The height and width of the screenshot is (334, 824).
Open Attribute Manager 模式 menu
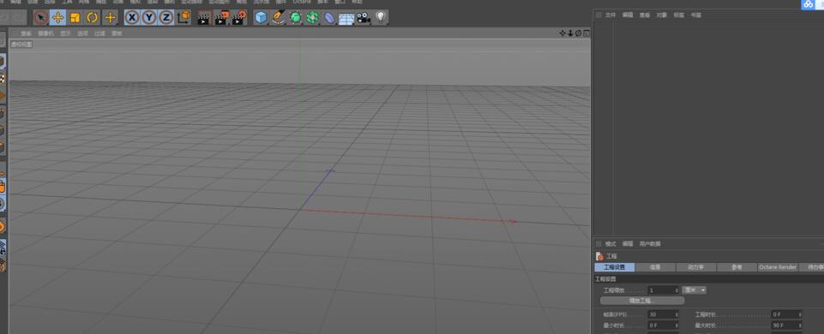pos(610,244)
